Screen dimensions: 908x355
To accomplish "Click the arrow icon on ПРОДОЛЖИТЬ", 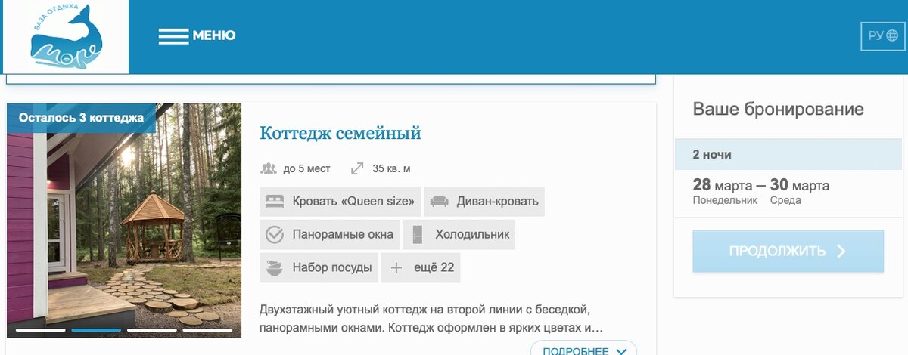I will [841, 252].
